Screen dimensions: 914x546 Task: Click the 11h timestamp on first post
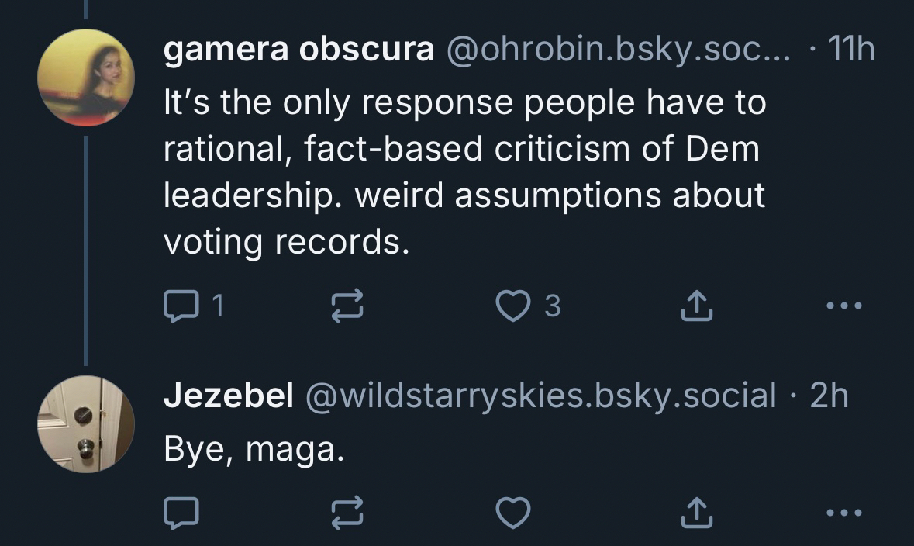[x=851, y=50]
